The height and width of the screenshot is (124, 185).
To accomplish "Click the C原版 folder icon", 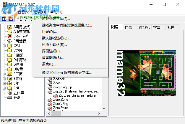I will click(10, 55).
